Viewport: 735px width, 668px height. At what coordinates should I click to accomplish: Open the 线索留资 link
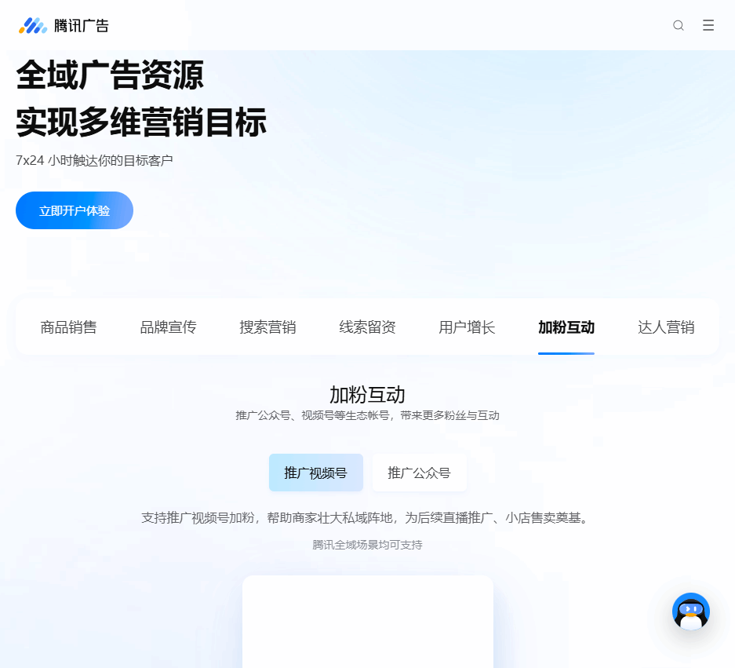point(366,327)
